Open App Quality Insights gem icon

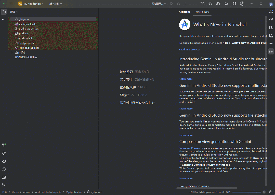[4, 153]
